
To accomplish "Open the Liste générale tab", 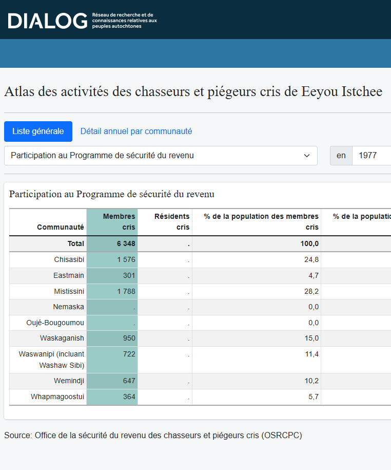I will point(38,131).
